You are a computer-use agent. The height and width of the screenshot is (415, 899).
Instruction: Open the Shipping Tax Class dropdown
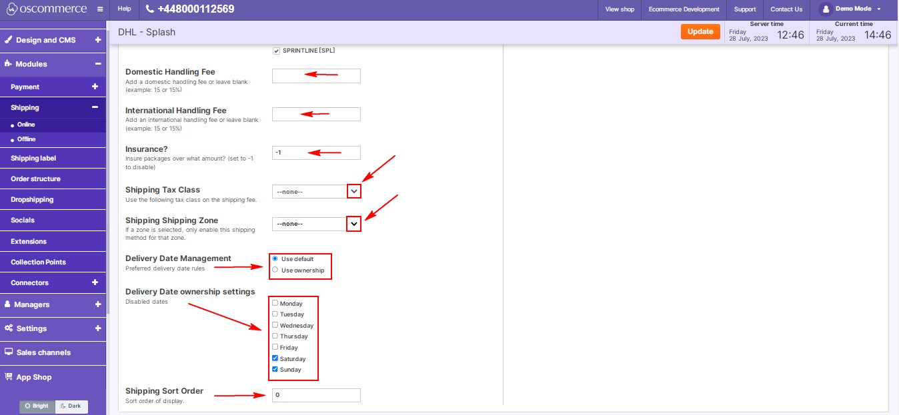(354, 191)
